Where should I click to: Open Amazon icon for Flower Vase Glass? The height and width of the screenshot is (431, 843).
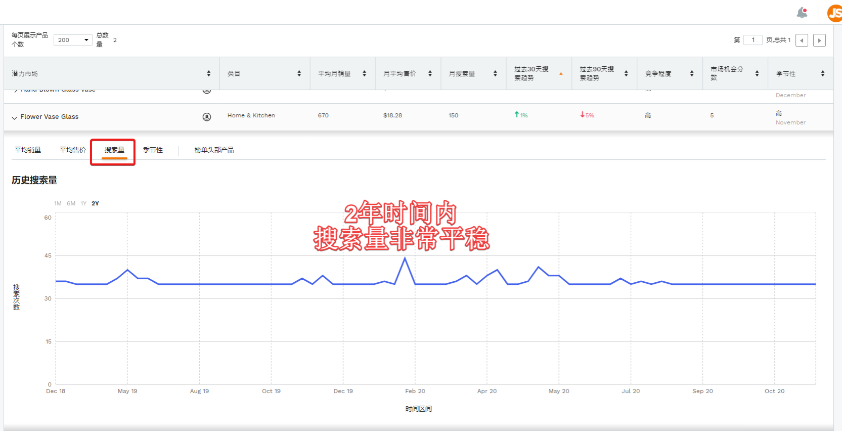[x=207, y=117]
